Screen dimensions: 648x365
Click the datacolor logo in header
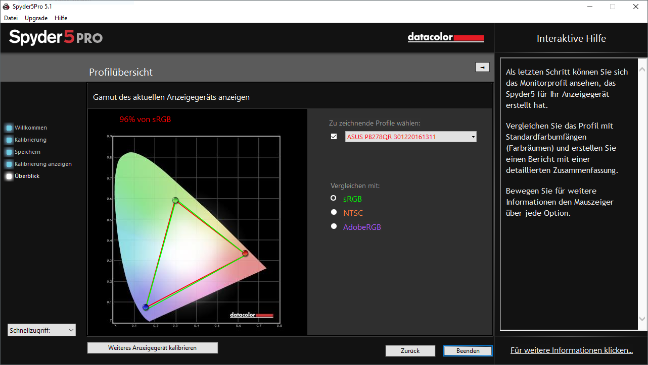pos(446,38)
